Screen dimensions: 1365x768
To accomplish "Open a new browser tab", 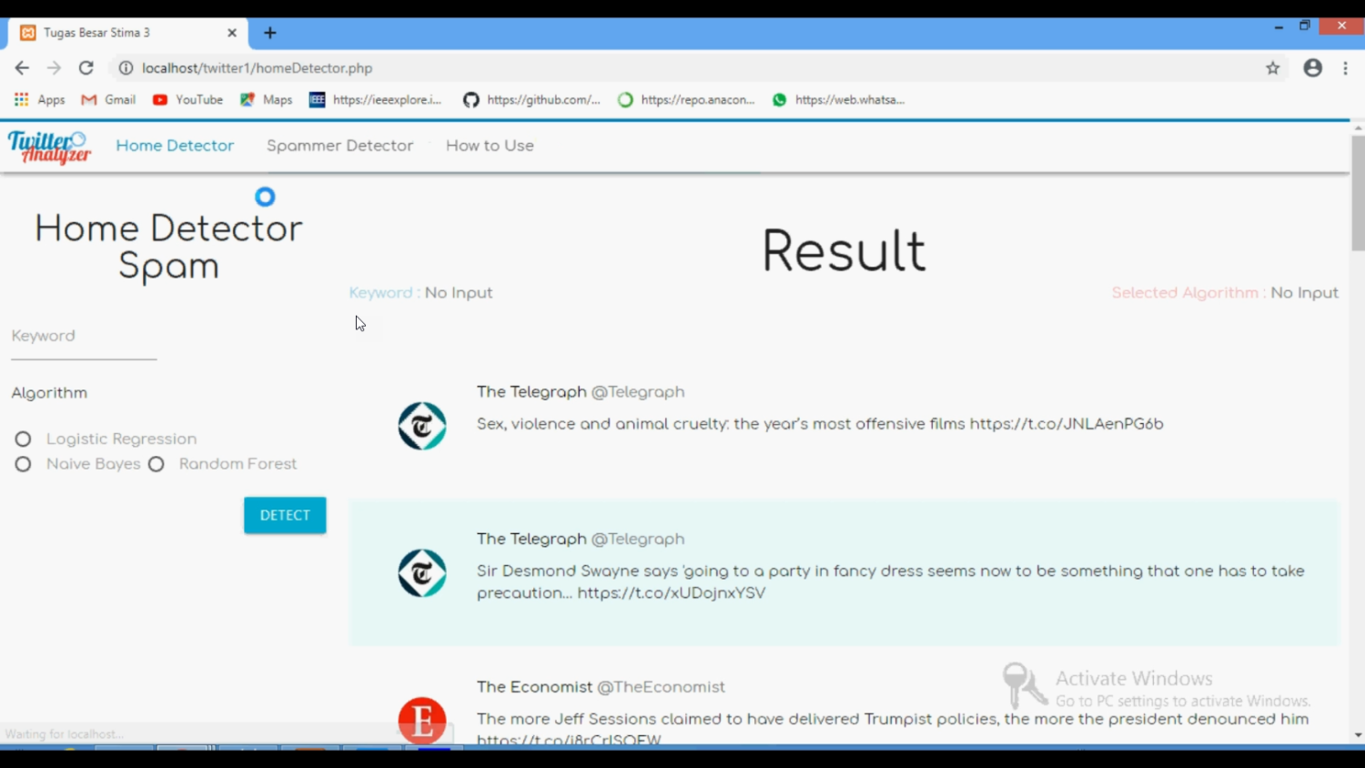I will tap(270, 33).
